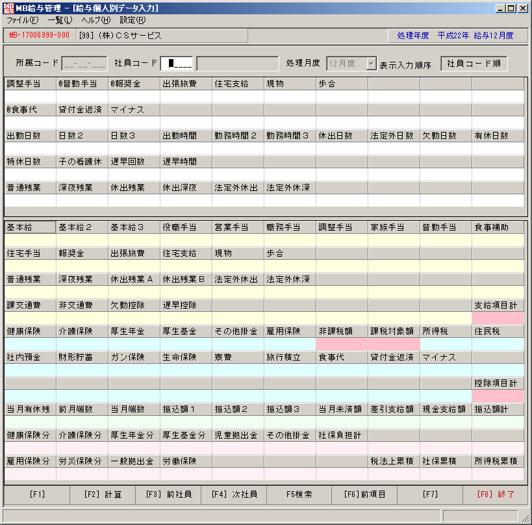The image size is (532, 525).
Task: Focus the 社員コード input field
Action: (177, 64)
